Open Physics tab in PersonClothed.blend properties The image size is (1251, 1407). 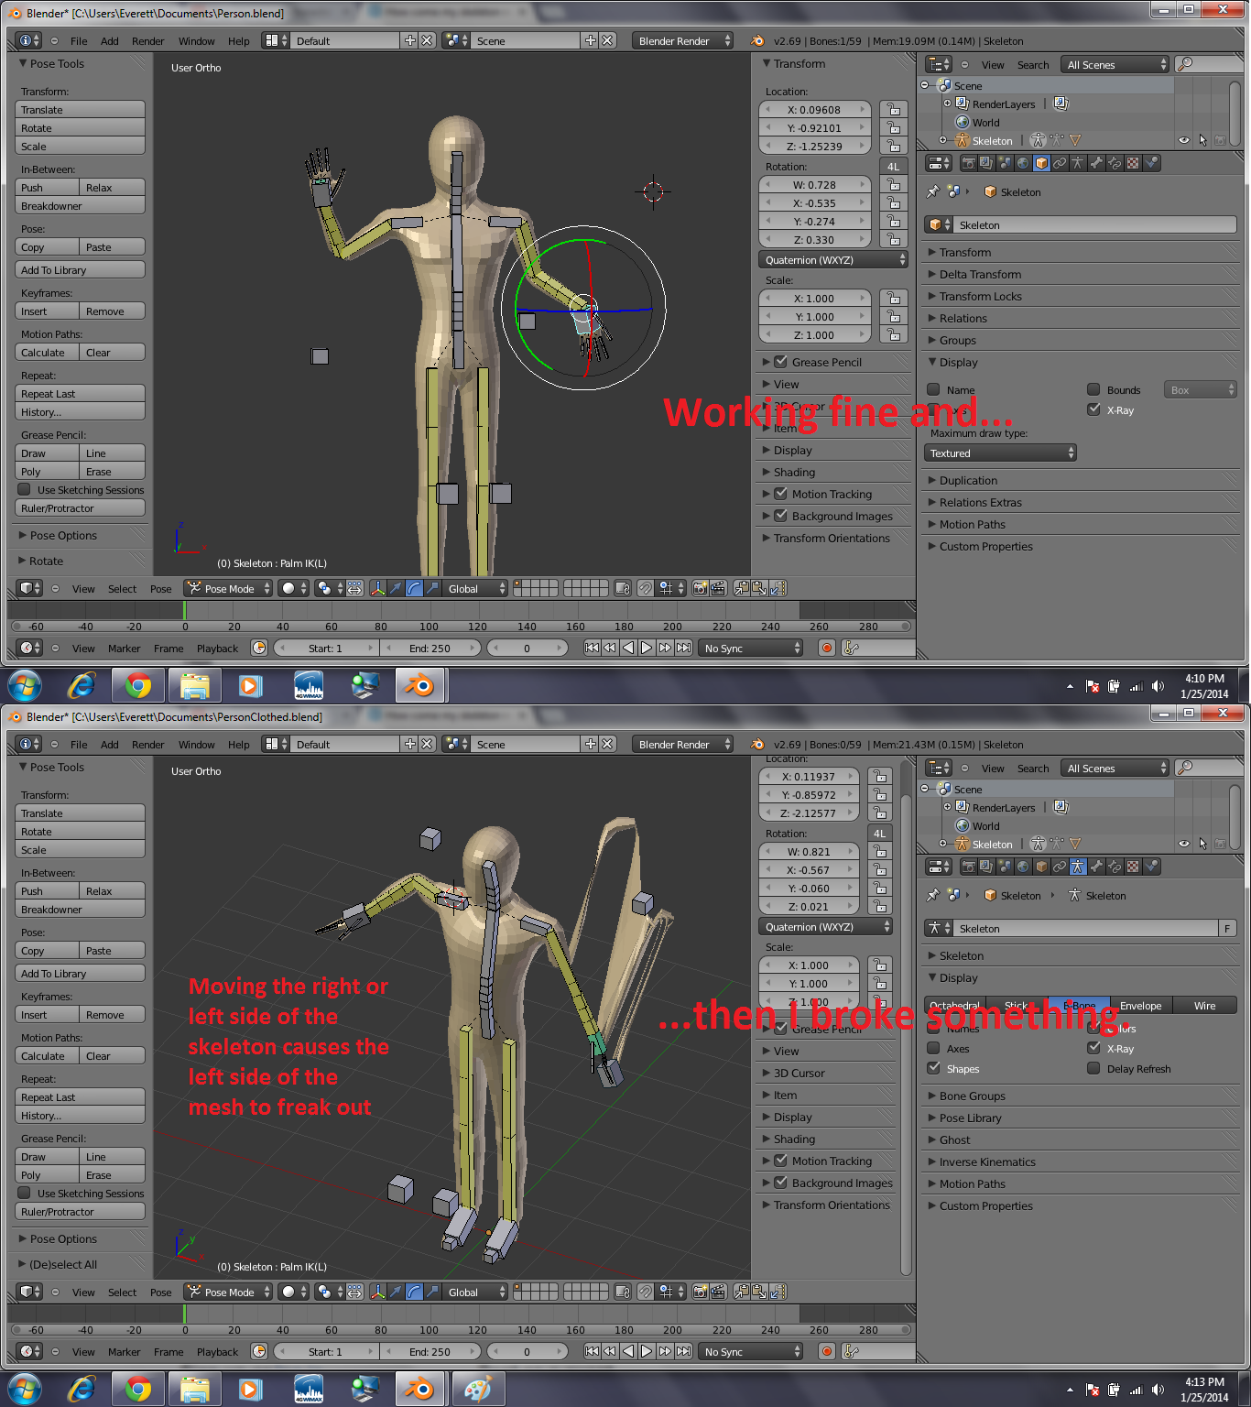(1151, 867)
